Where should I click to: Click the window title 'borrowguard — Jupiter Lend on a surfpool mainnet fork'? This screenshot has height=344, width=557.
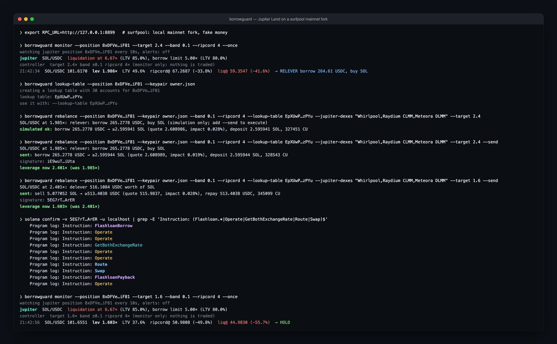pyautogui.click(x=278, y=19)
